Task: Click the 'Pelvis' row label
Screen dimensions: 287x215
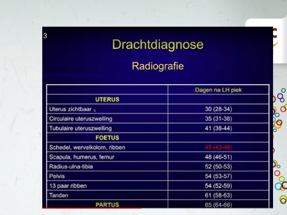Action: click(x=57, y=176)
